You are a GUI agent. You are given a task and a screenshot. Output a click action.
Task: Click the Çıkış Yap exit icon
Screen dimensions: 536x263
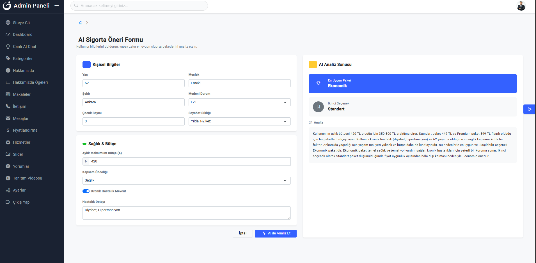8,202
